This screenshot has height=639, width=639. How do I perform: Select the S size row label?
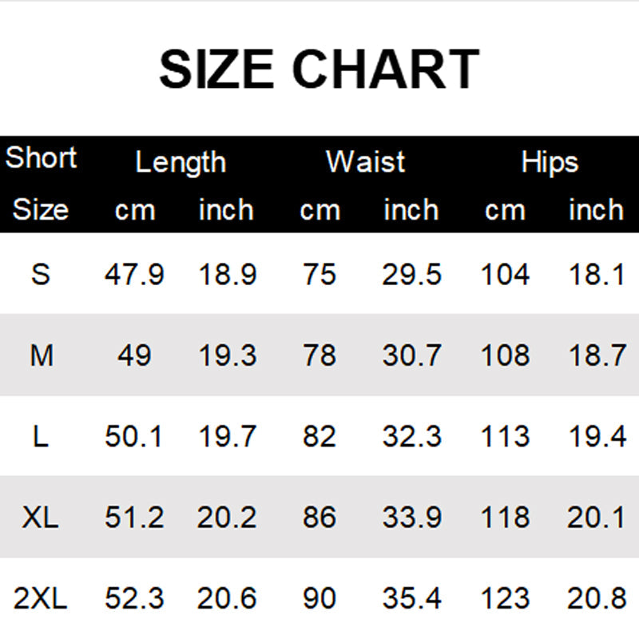click(41, 275)
